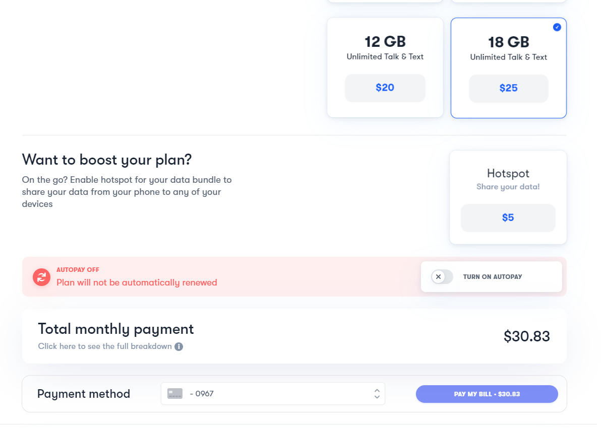604x428 pixels.
Task: Click the Turn On Autopay label
Action: [x=492, y=277]
